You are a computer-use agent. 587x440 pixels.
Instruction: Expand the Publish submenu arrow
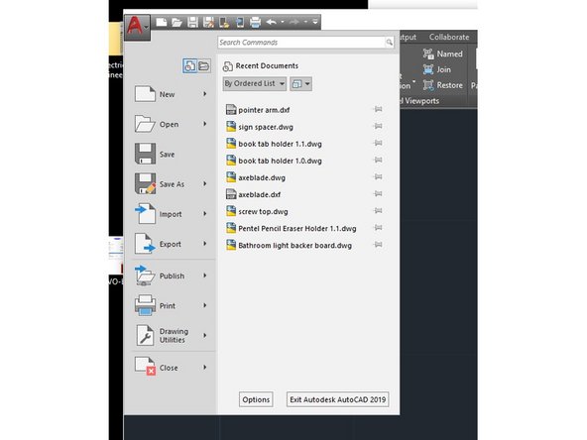click(205, 275)
